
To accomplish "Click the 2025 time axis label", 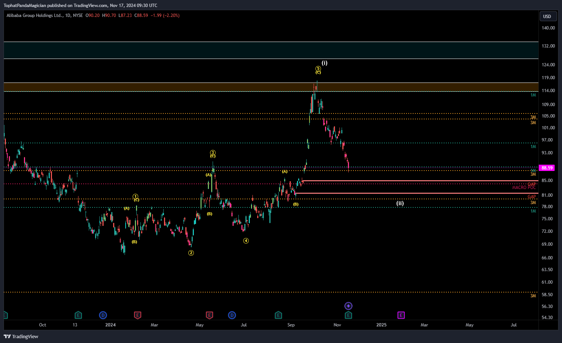I will click(x=381, y=325).
